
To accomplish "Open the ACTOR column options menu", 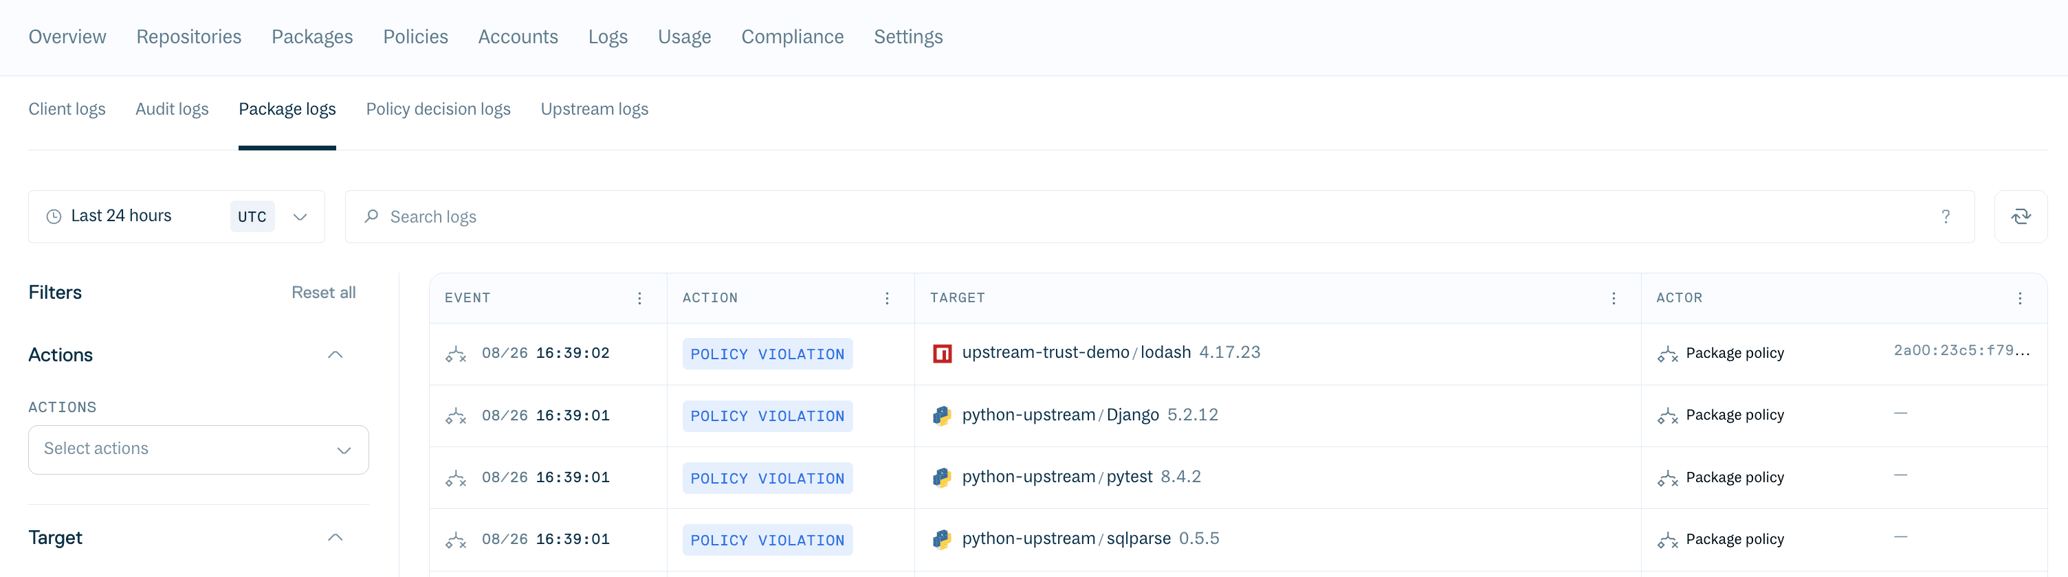I will [x=2019, y=299].
